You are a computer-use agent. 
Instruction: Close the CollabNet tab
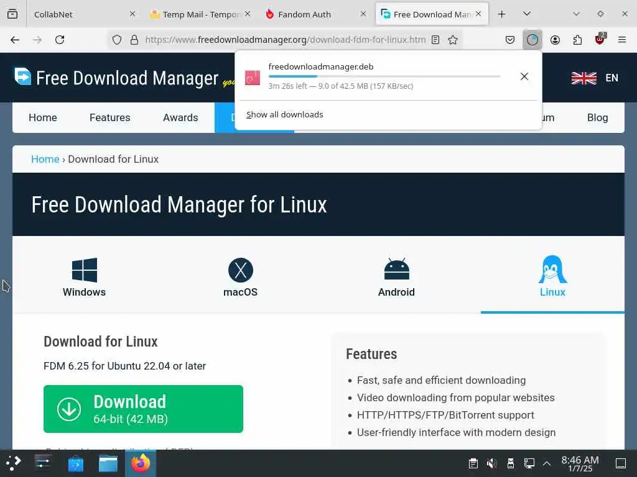(x=133, y=14)
